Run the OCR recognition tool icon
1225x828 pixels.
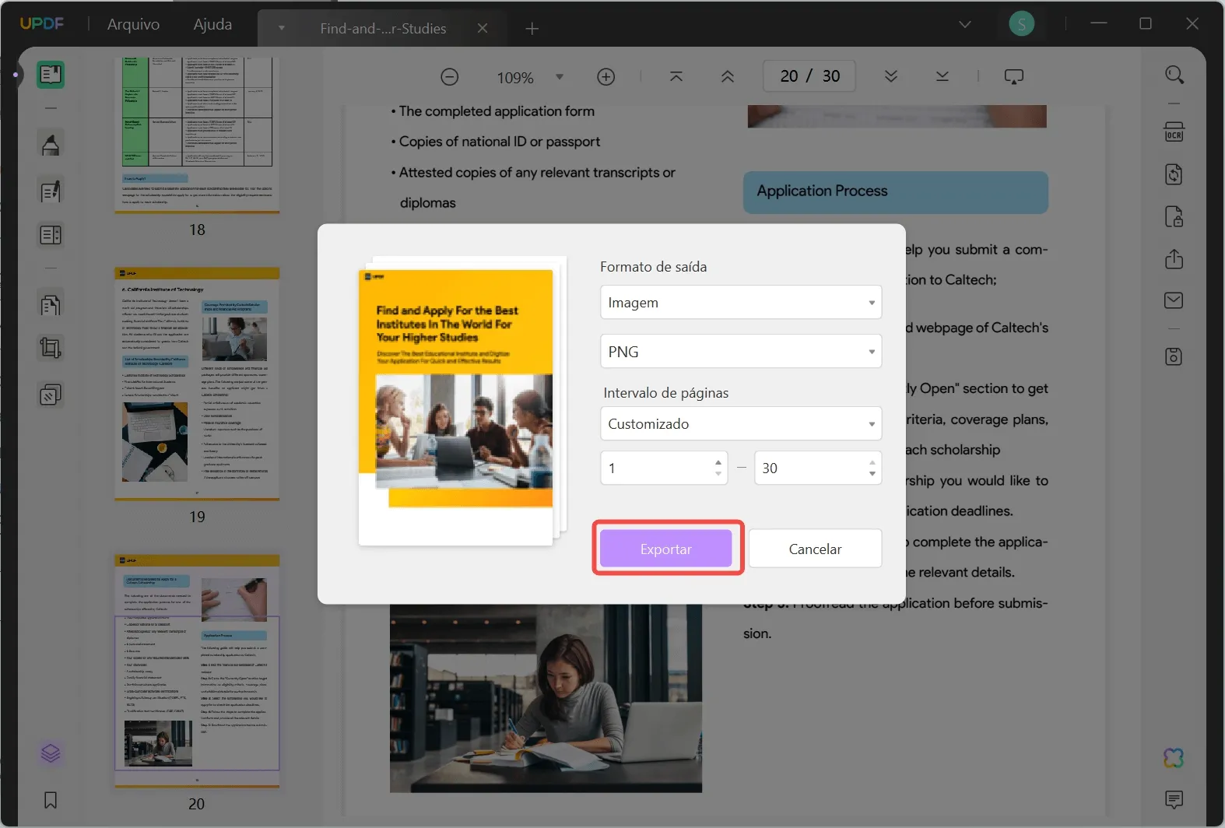1174,132
